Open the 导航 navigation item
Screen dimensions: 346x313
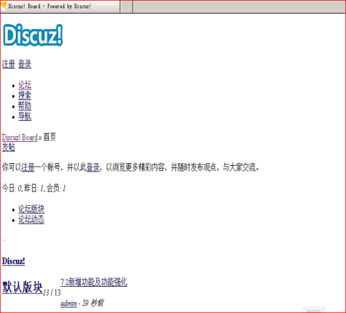click(25, 116)
